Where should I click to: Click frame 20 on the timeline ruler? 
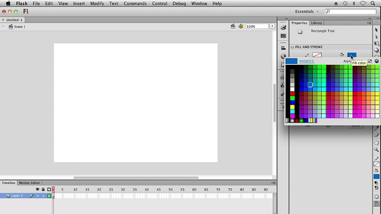99,190
